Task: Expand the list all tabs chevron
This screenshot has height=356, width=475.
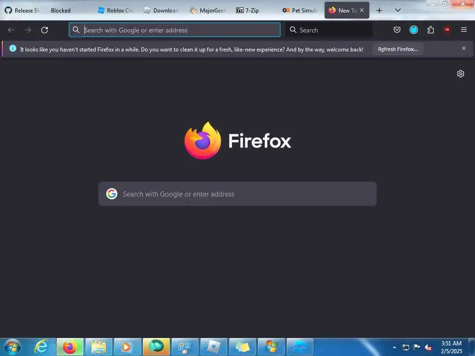Action: (398, 10)
